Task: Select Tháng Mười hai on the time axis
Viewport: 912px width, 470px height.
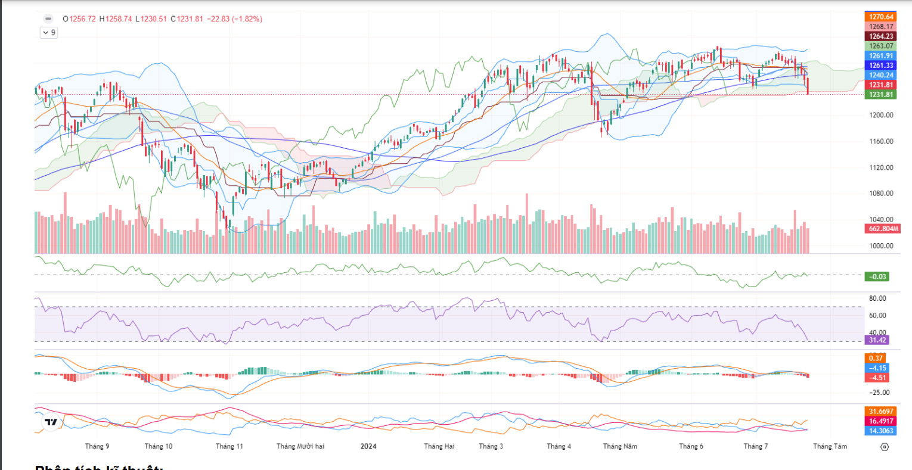Action: [300, 446]
